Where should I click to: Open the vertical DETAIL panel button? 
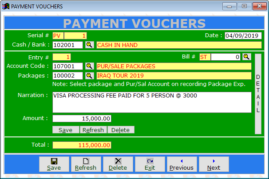[x=258, y=93]
